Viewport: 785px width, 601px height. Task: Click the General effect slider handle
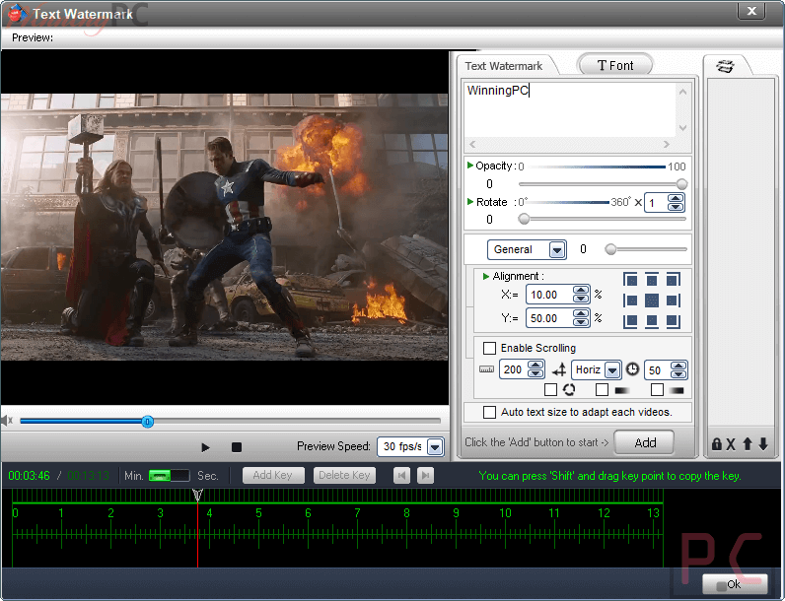(x=610, y=249)
